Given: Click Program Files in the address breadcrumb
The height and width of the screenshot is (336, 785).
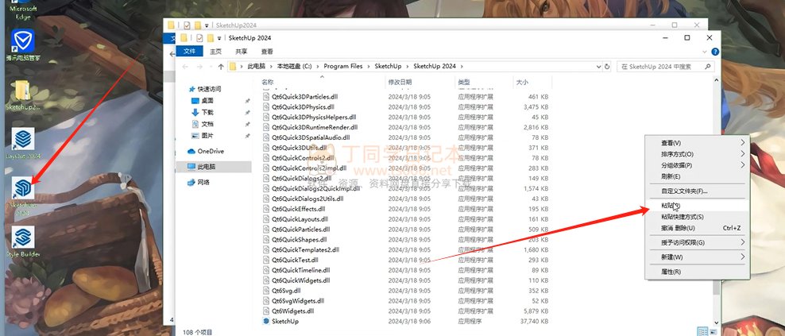Looking at the screenshot, I should click(342, 67).
